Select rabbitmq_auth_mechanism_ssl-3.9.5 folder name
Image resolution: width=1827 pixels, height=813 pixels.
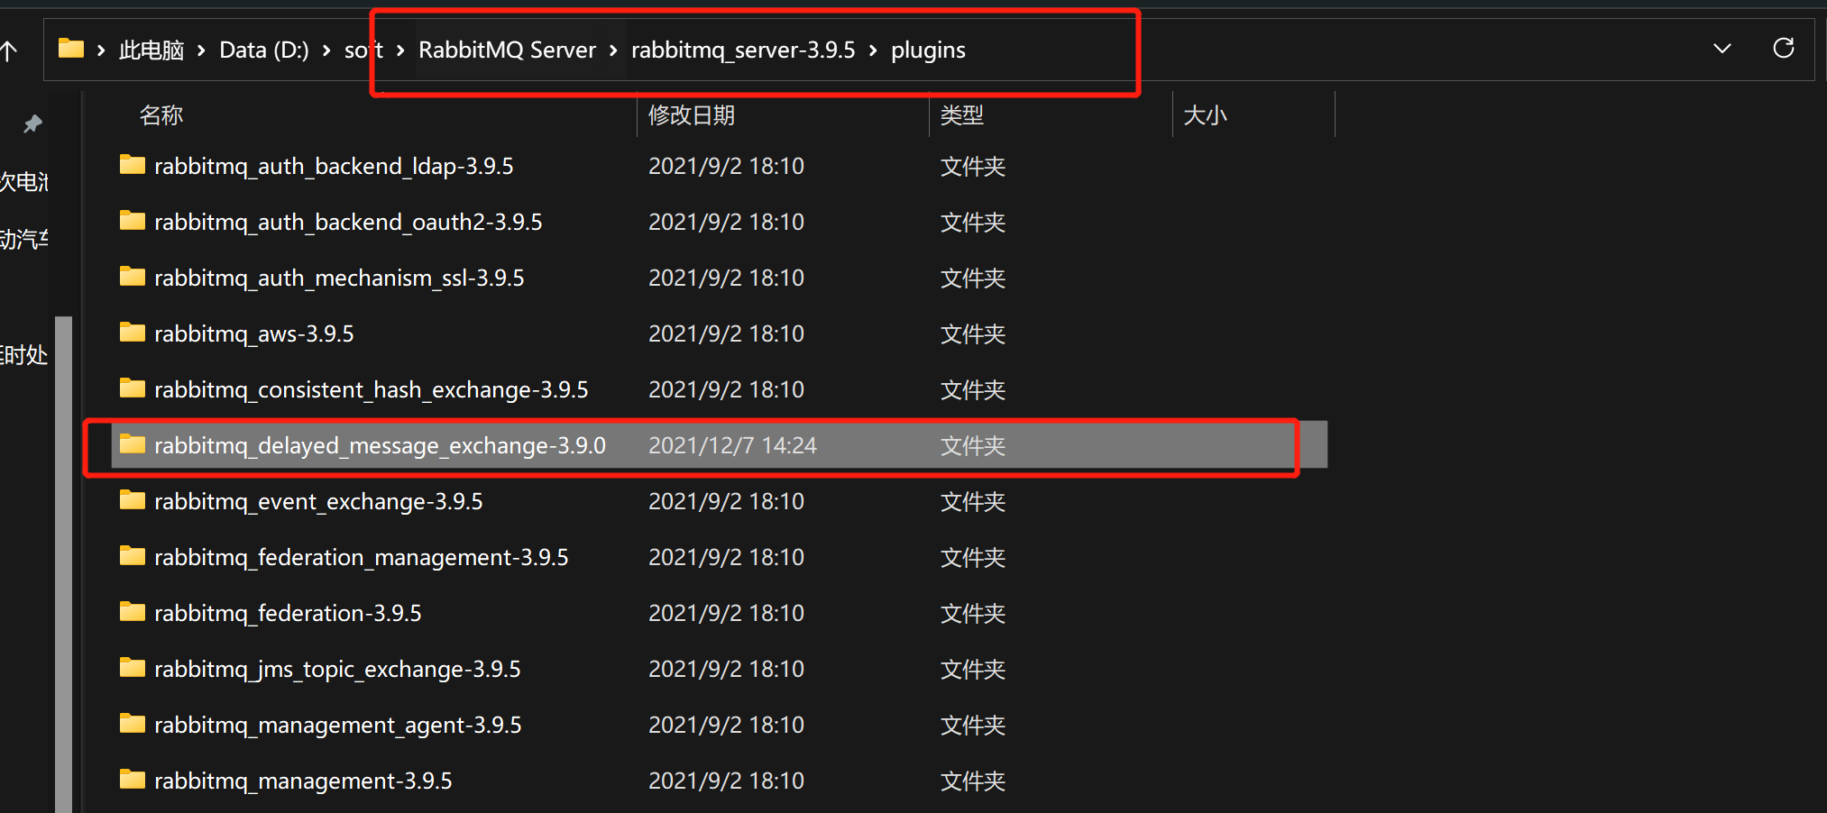[x=339, y=279]
